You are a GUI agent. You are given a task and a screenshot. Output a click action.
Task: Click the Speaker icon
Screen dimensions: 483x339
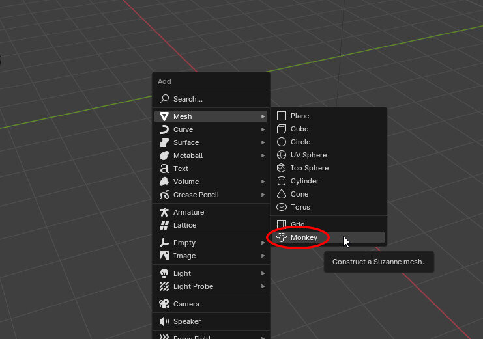164,321
